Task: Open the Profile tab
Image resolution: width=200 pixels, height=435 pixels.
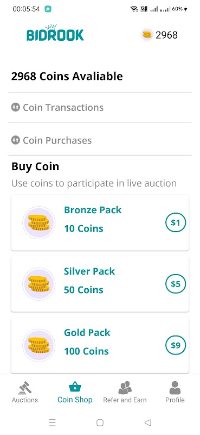Action: pyautogui.click(x=175, y=392)
